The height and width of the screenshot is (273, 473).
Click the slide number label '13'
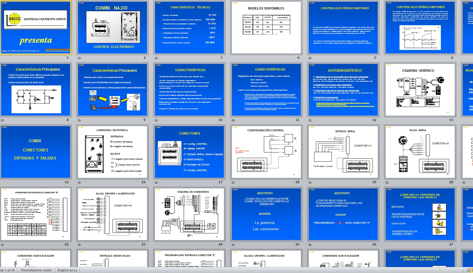click(x=451, y=120)
